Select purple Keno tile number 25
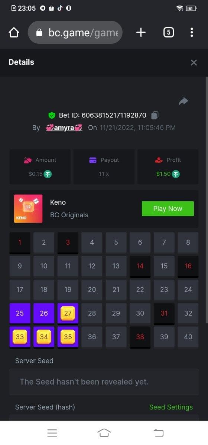208x445 pixels. coord(20,313)
